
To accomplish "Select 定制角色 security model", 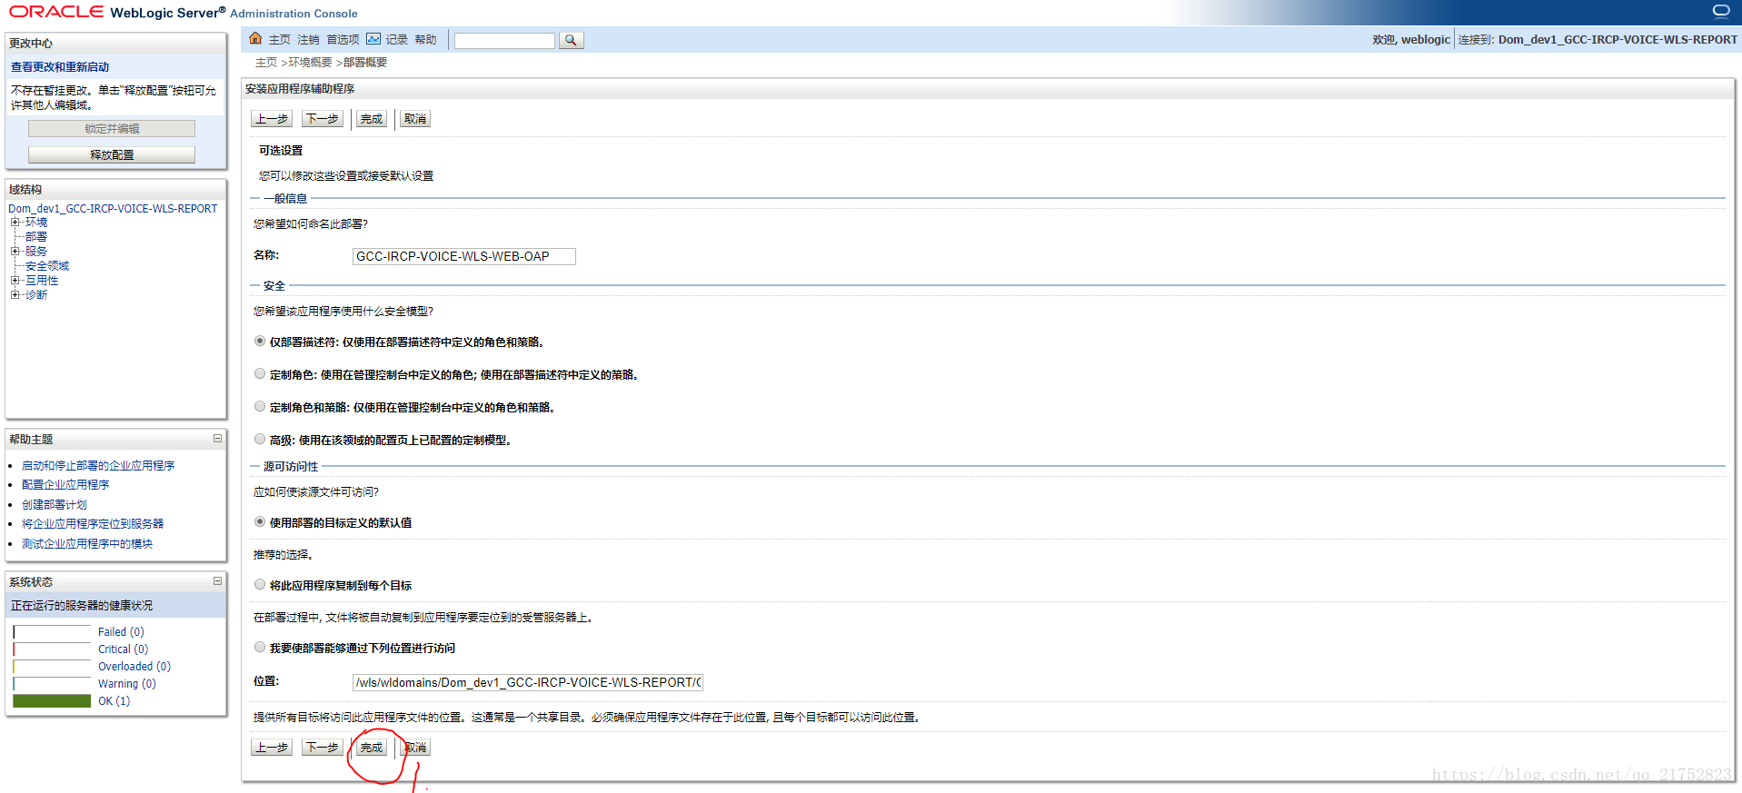I will (260, 374).
